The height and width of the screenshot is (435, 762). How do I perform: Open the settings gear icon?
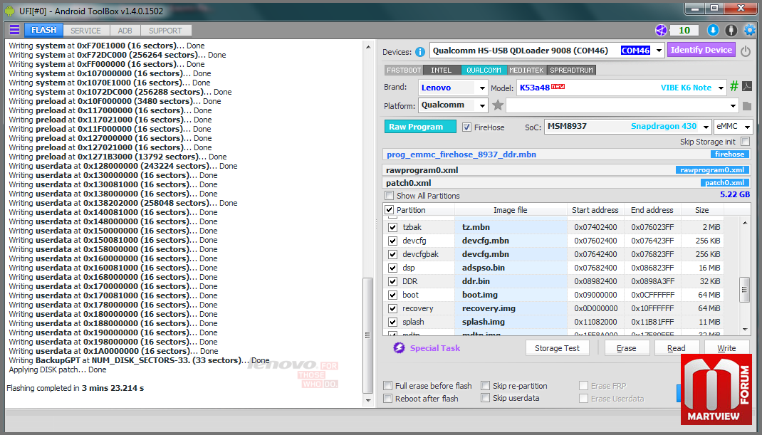749,30
